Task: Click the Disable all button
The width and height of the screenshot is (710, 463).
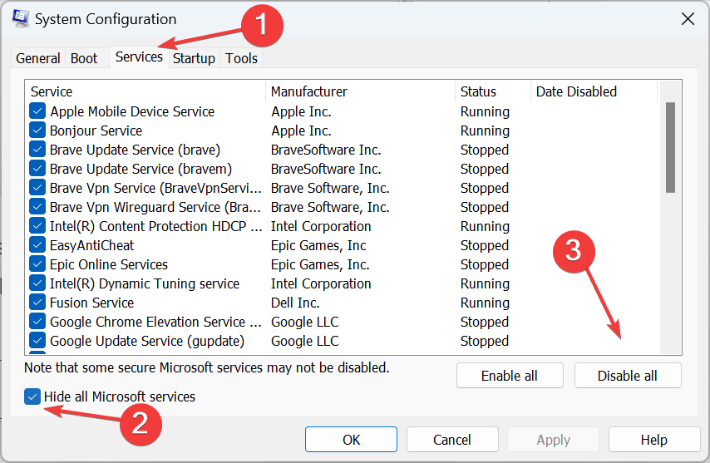Action: (x=628, y=376)
